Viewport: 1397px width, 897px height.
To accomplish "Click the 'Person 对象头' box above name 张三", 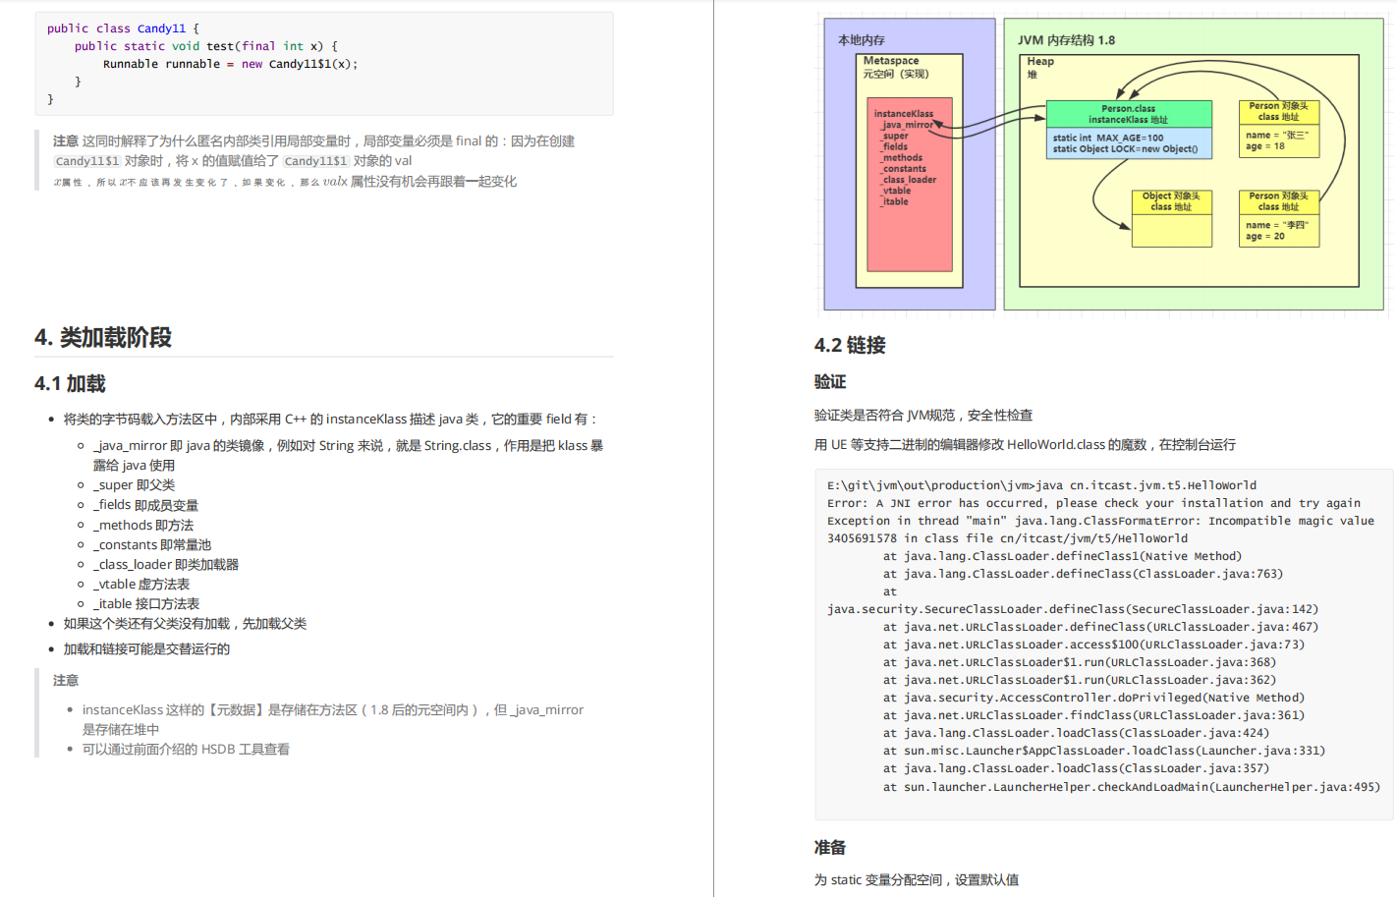I will click(1278, 111).
